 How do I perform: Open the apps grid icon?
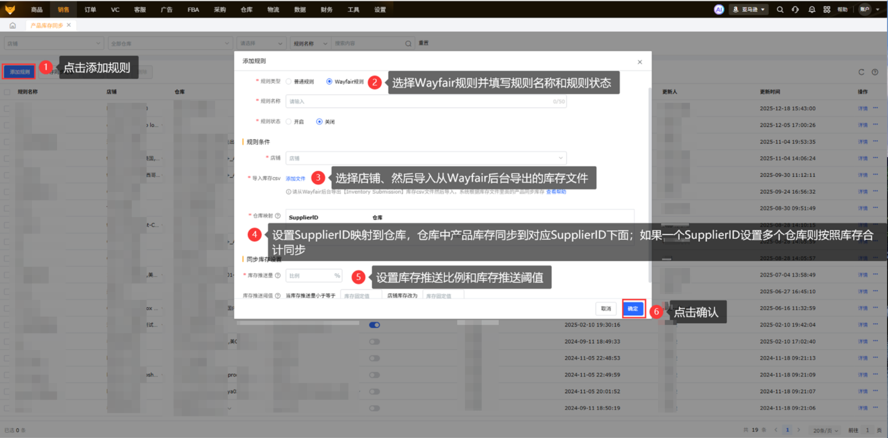(827, 9)
